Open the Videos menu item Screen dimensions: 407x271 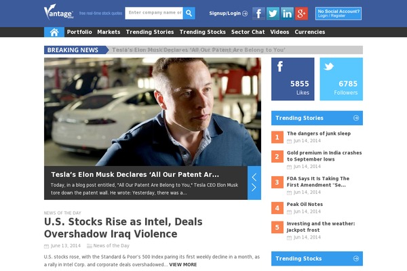click(279, 32)
